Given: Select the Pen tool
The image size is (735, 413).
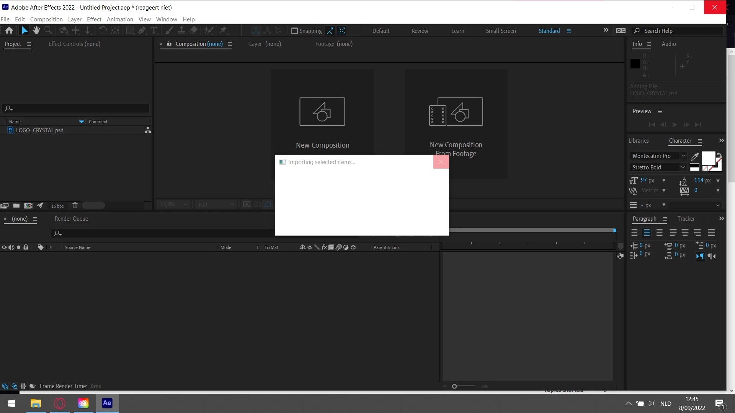Looking at the screenshot, I should (x=142, y=31).
